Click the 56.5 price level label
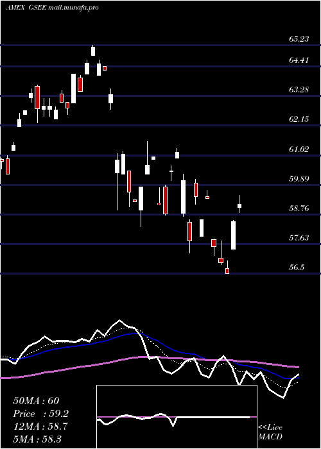 [x=297, y=267]
